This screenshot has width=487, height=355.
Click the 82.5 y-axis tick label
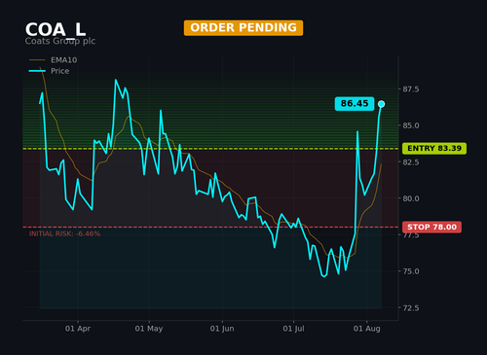[411, 162]
